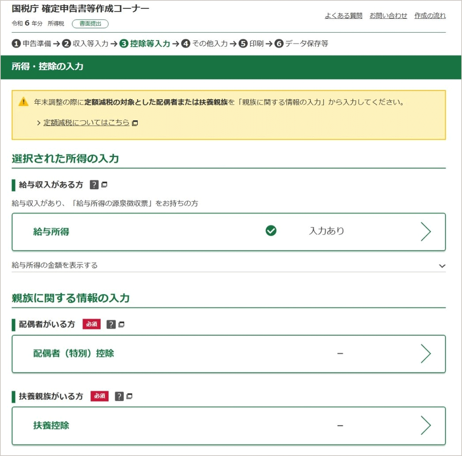Viewport: 462px width, 456px height.
Task: Click the 書面提出 label near the page title
Action: coord(90,24)
